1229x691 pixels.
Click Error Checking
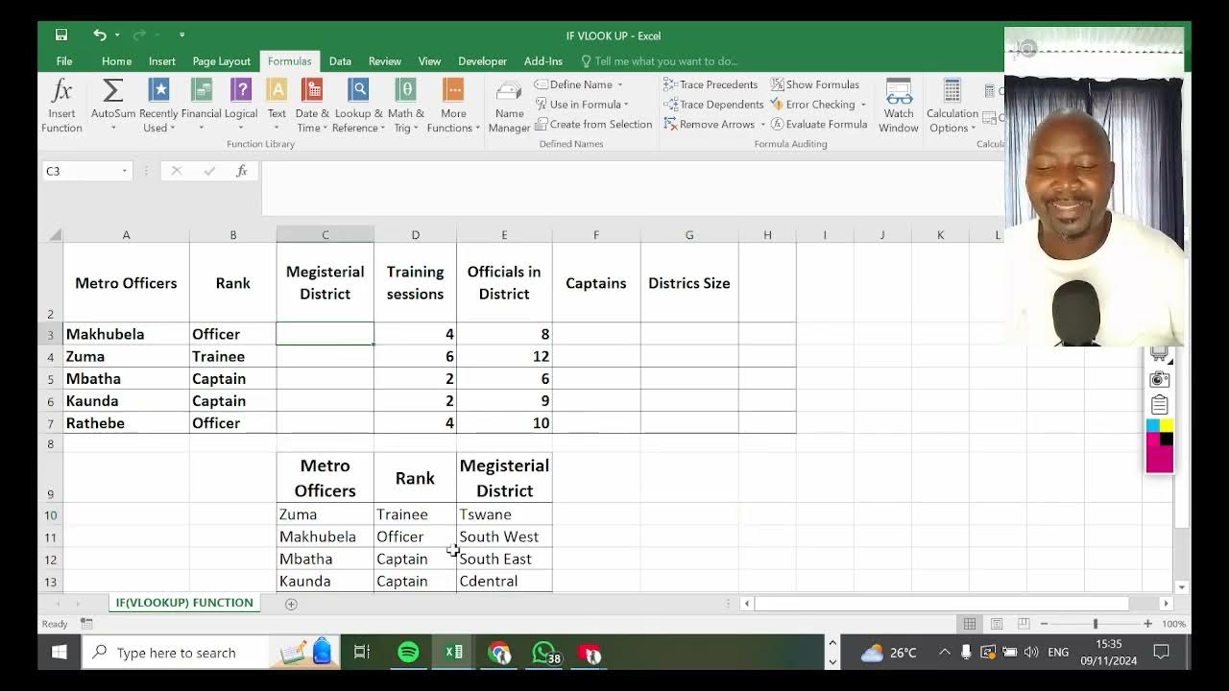tap(812, 105)
